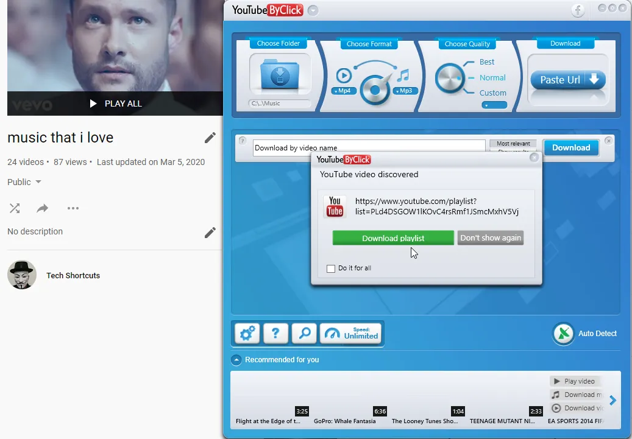Open the Mp4 format dropdown
This screenshot has width=632, height=439.
(343, 91)
